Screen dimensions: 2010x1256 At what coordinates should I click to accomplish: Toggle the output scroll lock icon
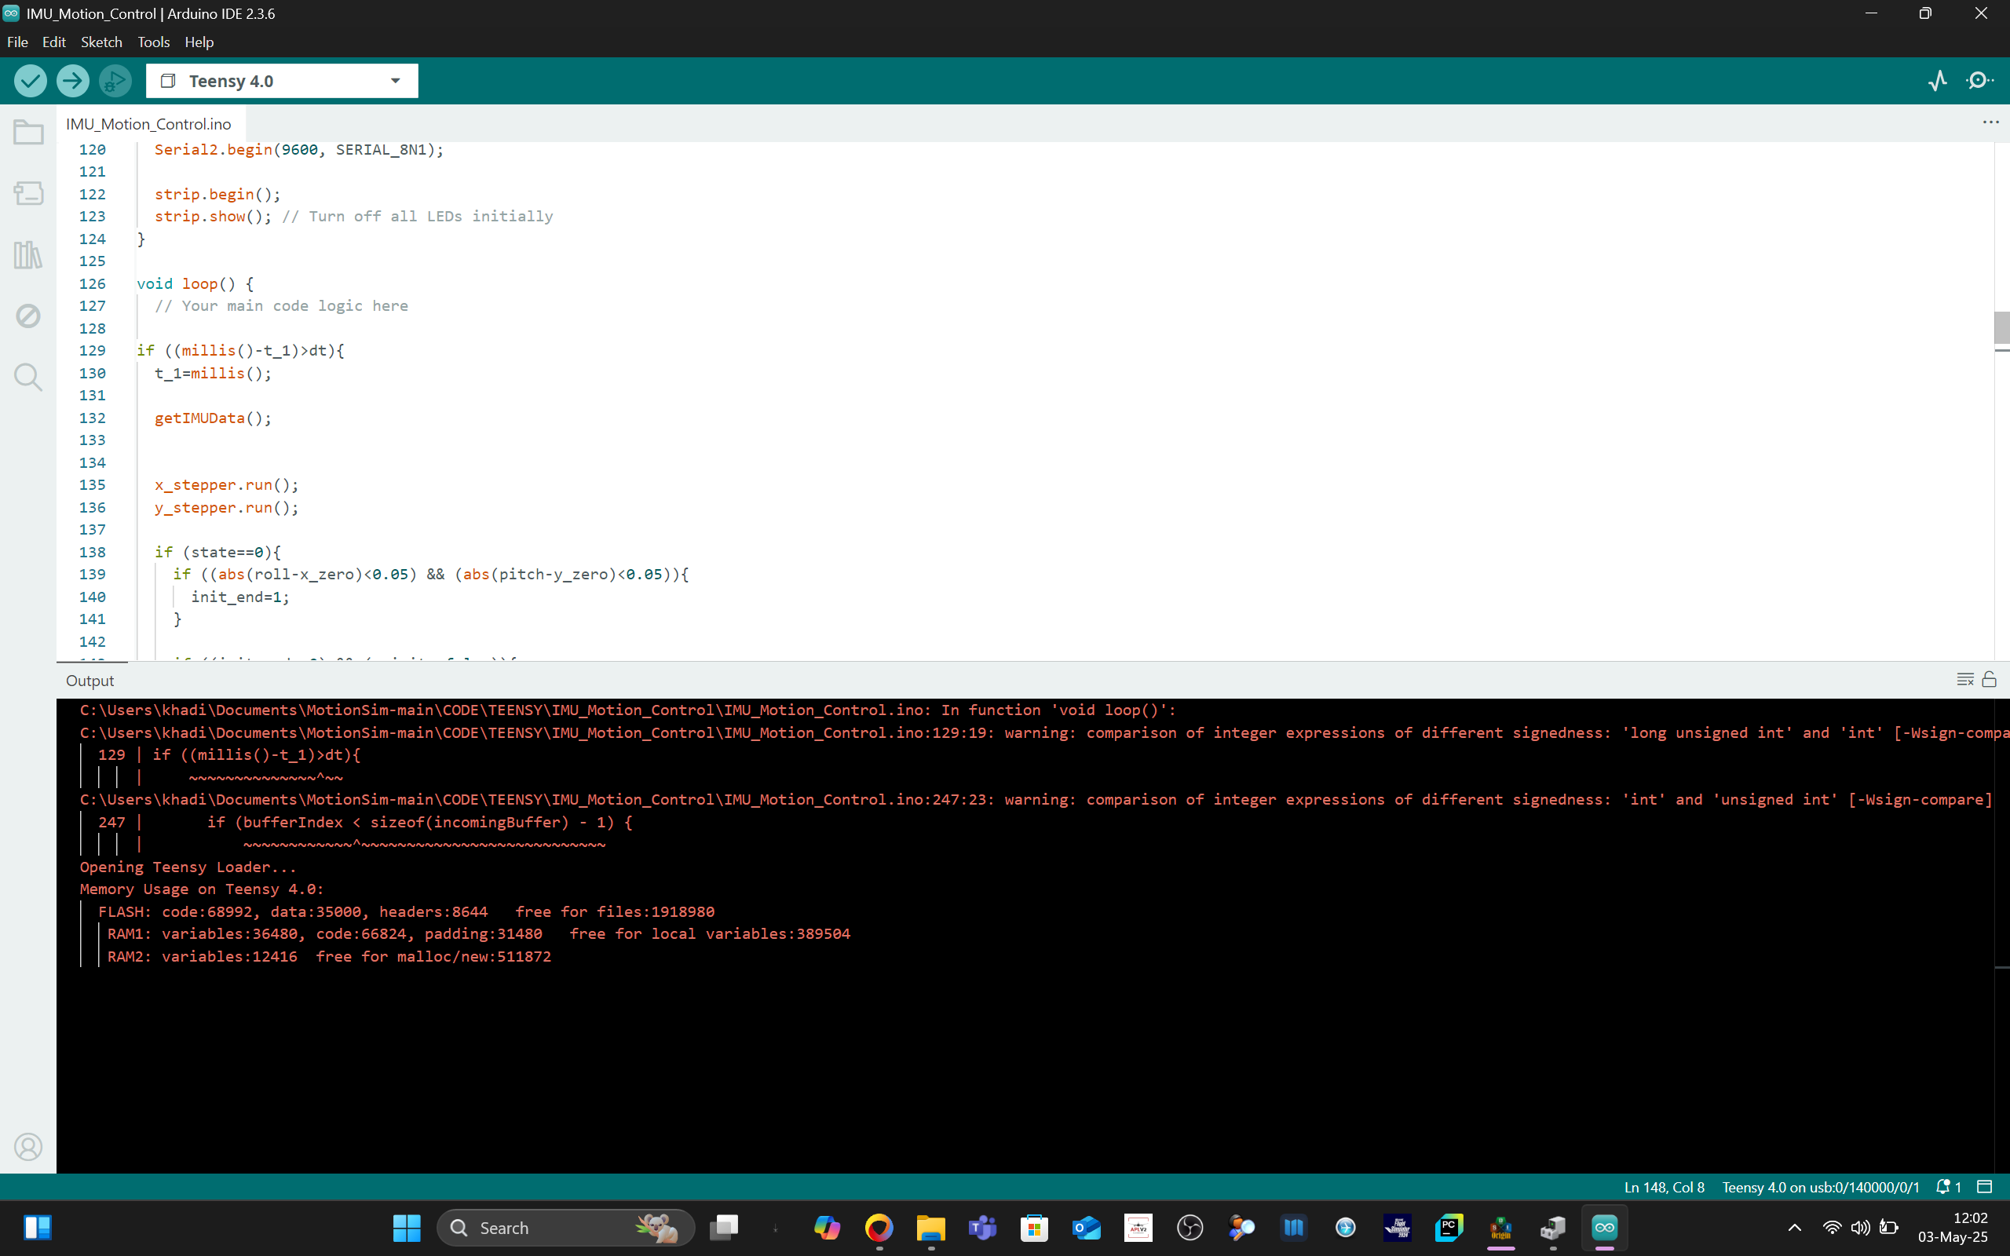[1990, 680]
